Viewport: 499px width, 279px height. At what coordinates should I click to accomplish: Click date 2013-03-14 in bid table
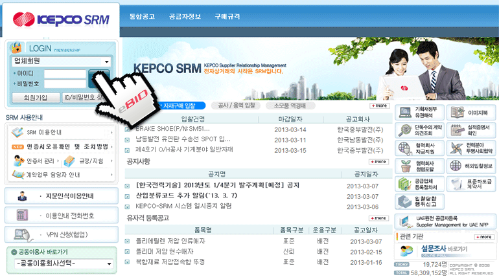(x=290, y=129)
